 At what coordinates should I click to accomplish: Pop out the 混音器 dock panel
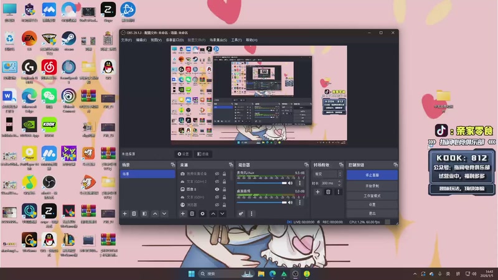(306, 165)
